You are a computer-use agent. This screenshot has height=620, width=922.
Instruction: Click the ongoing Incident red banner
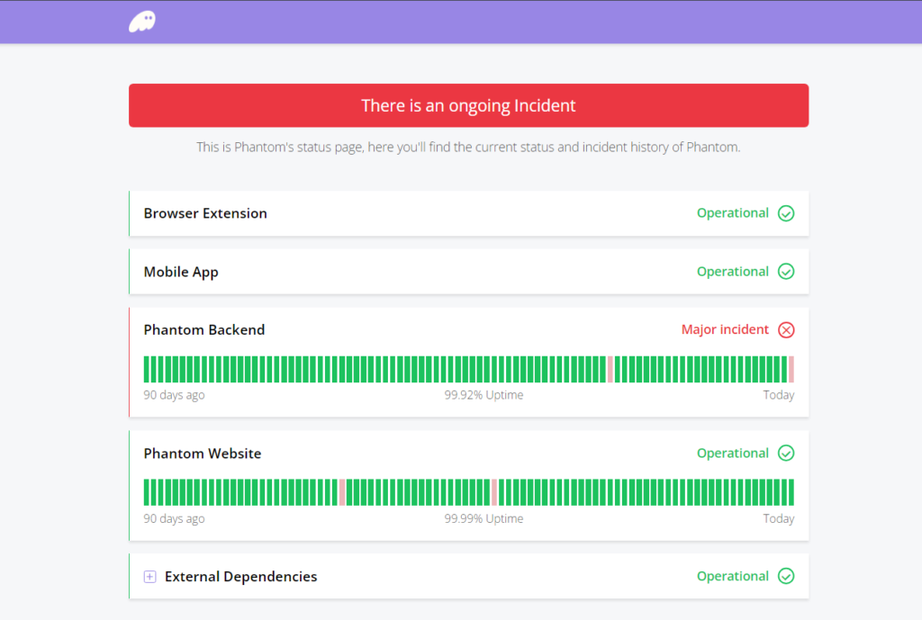pos(468,105)
